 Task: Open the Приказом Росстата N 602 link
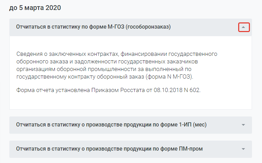click(x=145, y=91)
